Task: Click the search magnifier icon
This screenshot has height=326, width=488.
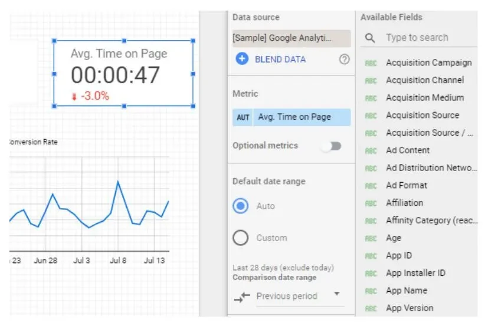Action: click(x=370, y=38)
